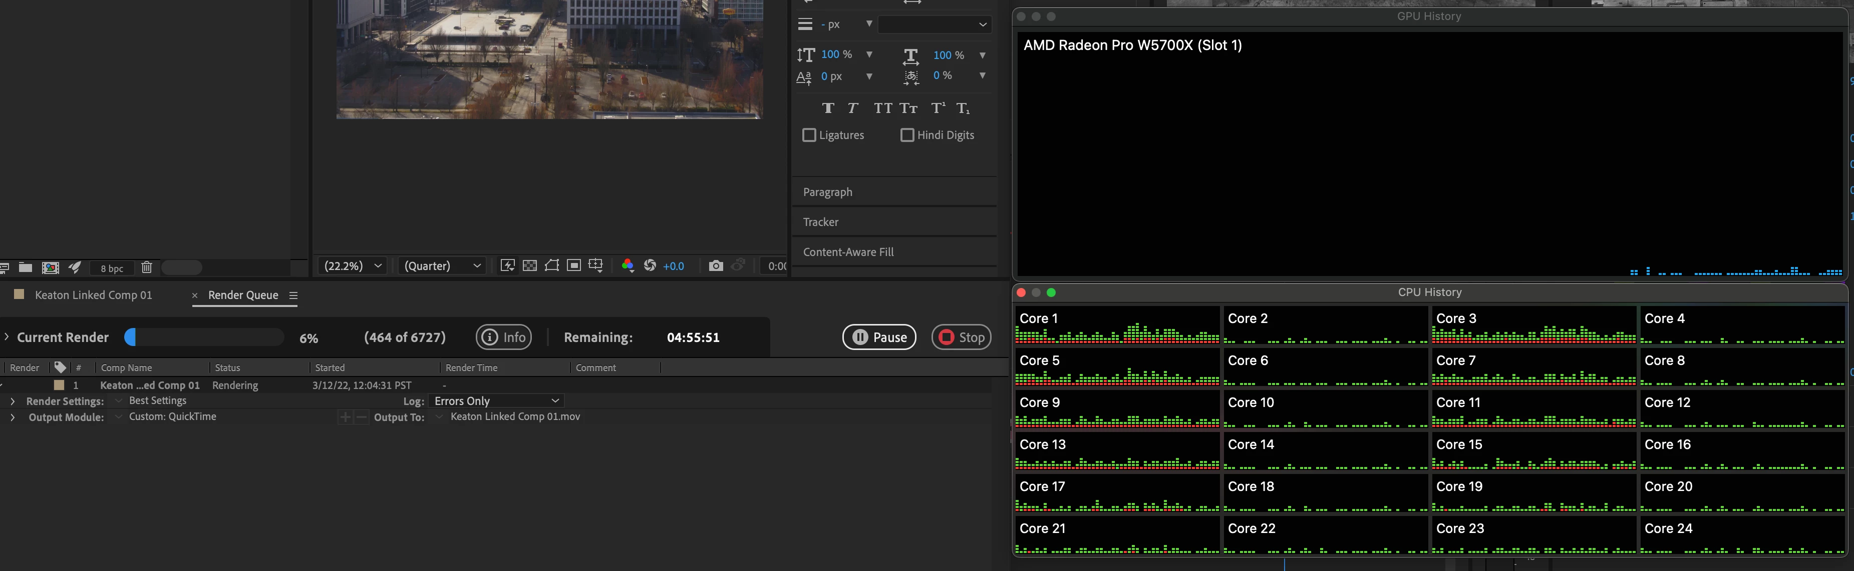Take a snapshot with camera icon
Image resolution: width=1854 pixels, height=571 pixels.
[x=715, y=266]
